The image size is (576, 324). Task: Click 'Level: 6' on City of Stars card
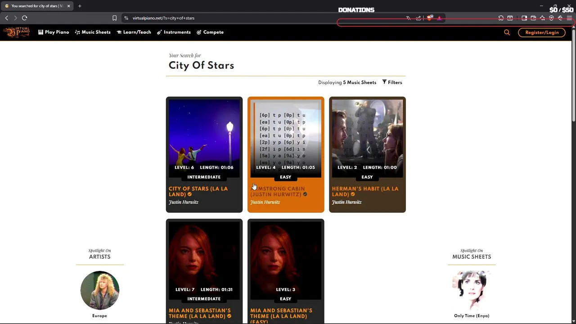pyautogui.click(x=184, y=167)
